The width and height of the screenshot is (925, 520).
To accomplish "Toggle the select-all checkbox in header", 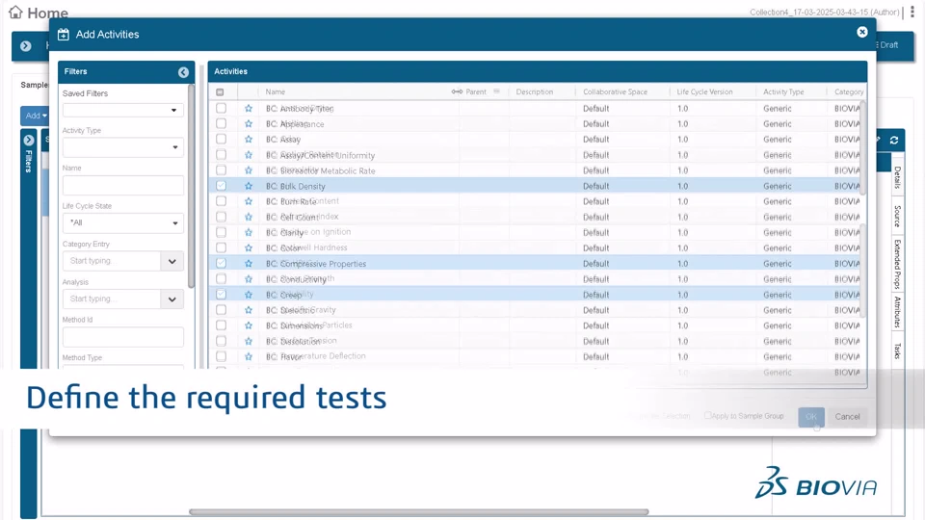I will tap(220, 92).
